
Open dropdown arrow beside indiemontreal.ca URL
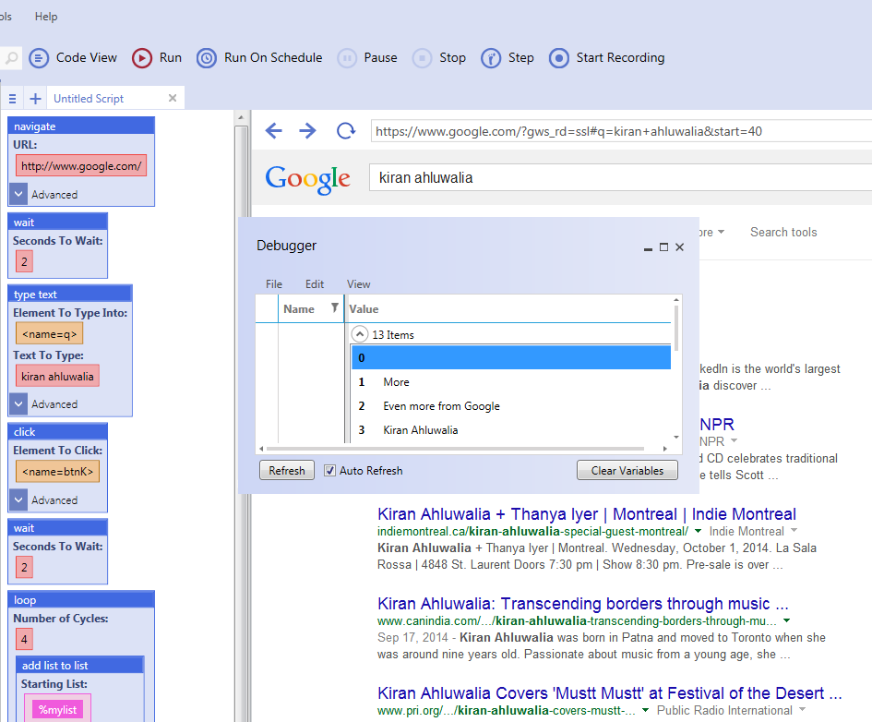[x=698, y=531]
